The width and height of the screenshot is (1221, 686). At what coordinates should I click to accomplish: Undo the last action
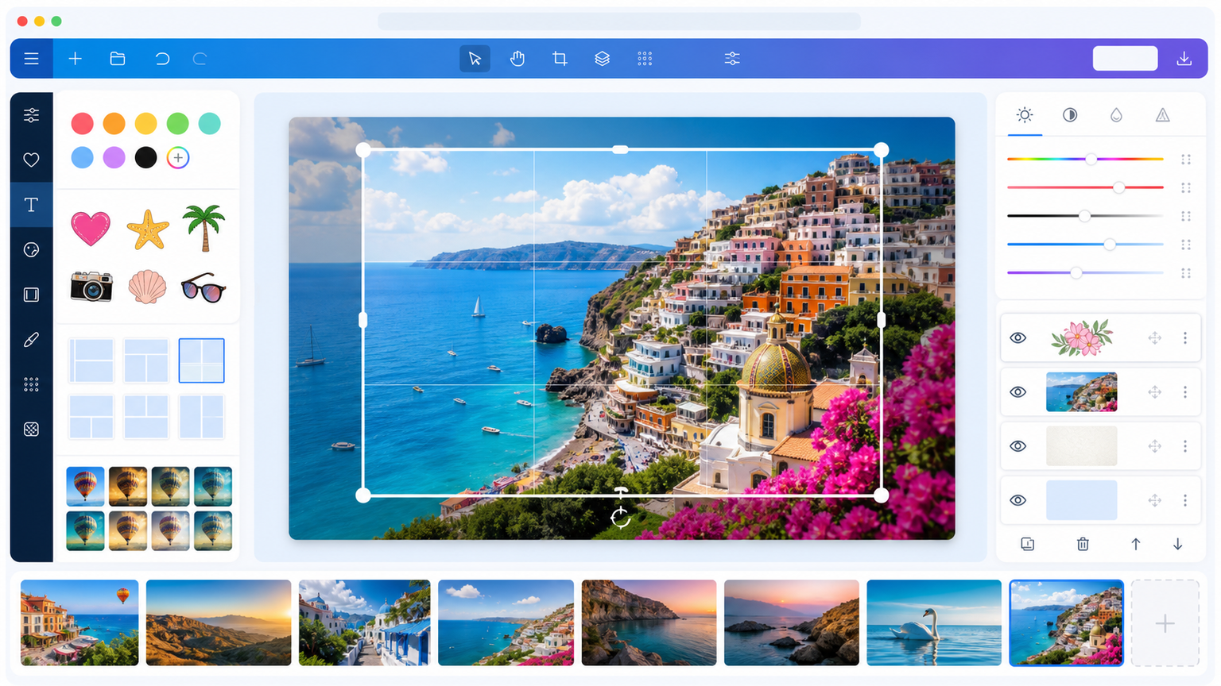pyautogui.click(x=162, y=59)
